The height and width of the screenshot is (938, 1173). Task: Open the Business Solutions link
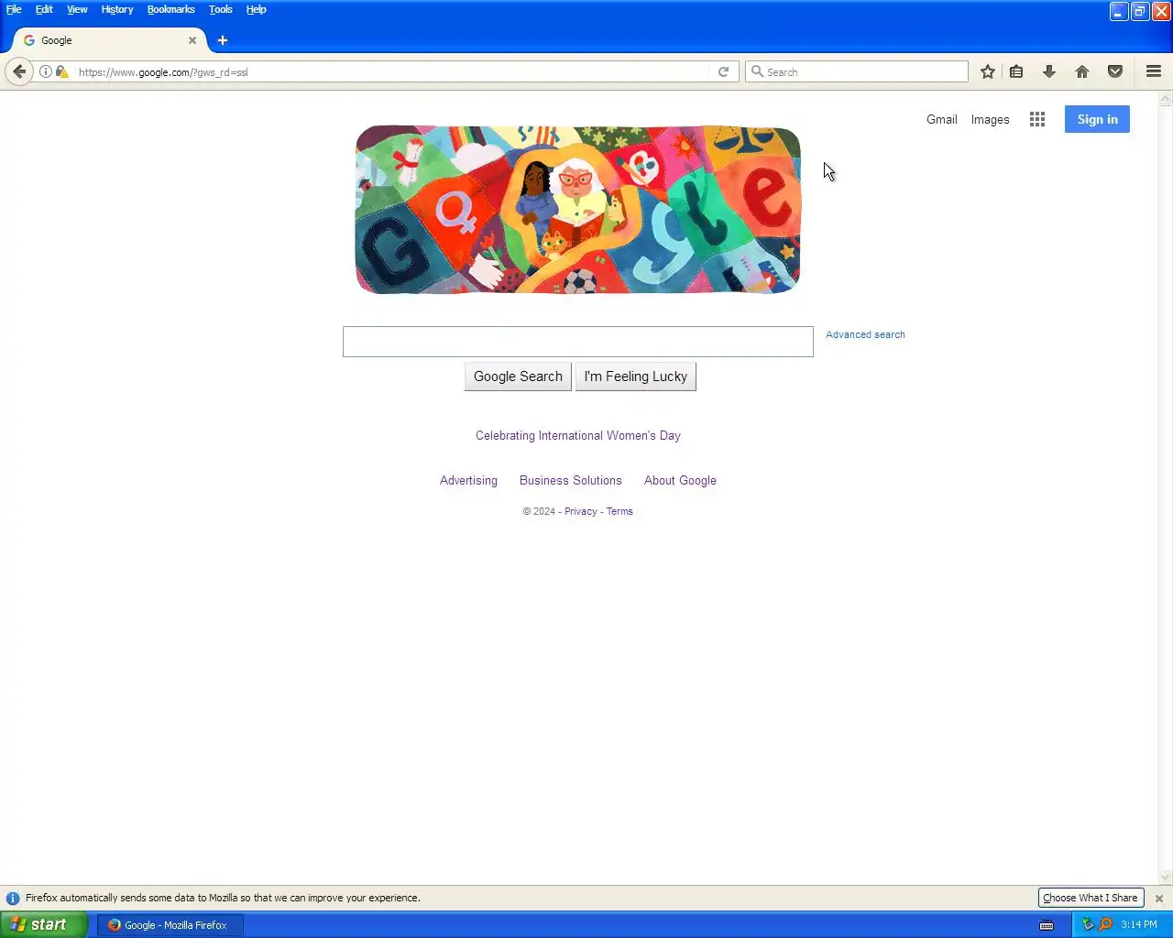(x=570, y=481)
